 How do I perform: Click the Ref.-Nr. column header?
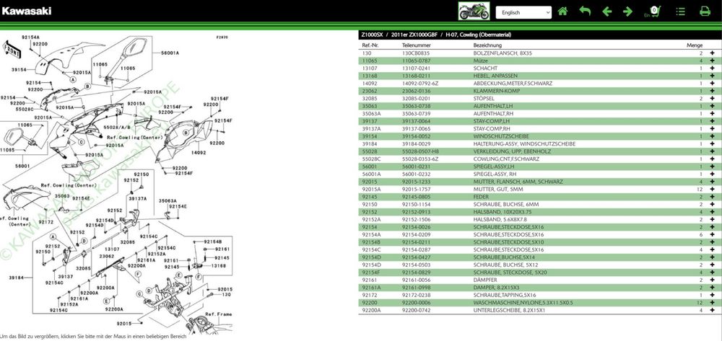370,45
